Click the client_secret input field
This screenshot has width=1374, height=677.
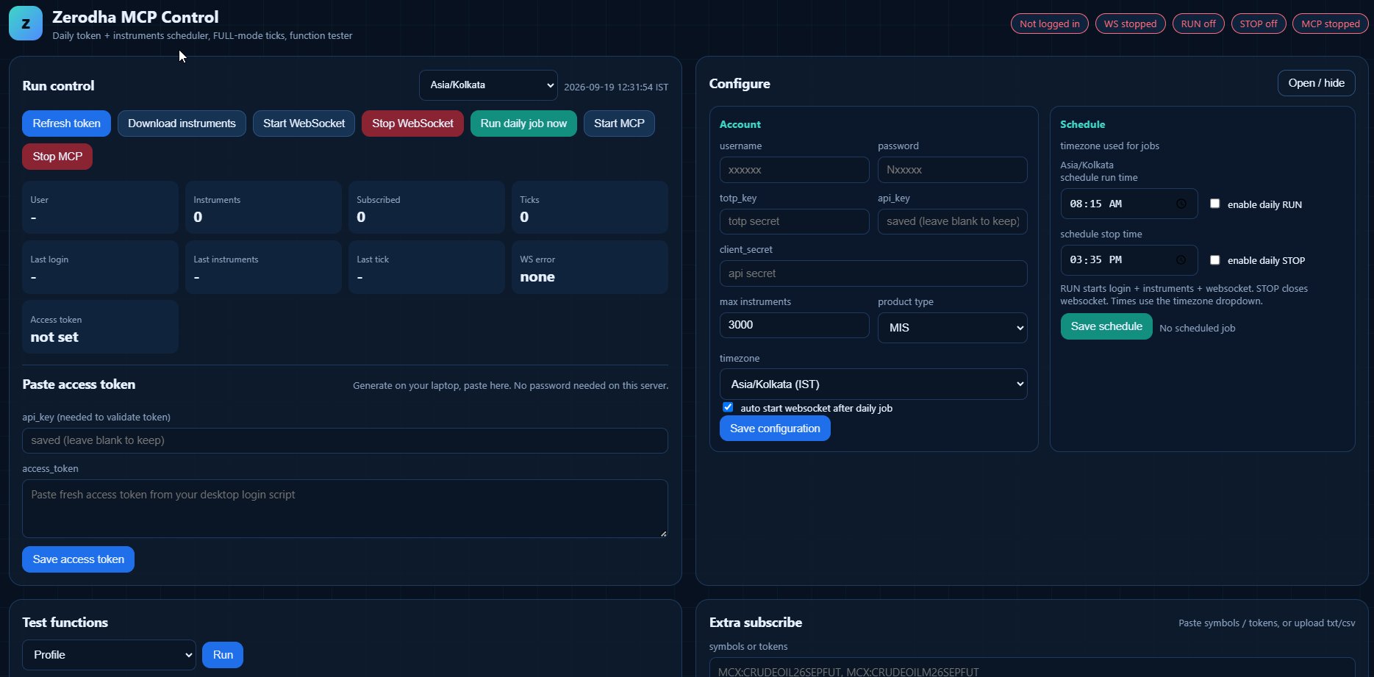click(873, 273)
